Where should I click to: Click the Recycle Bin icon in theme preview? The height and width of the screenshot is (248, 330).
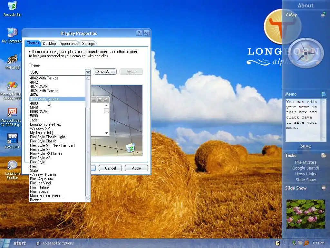pyautogui.click(x=131, y=147)
